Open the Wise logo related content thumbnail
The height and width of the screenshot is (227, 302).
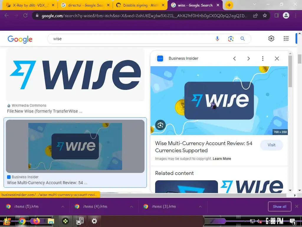coord(252,187)
